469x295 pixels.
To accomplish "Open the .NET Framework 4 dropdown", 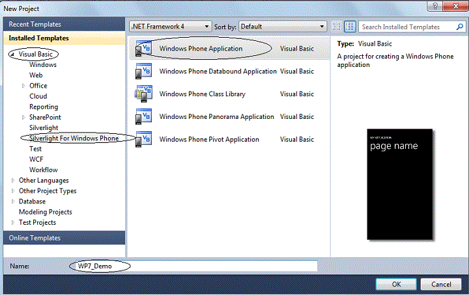I will [x=171, y=27].
